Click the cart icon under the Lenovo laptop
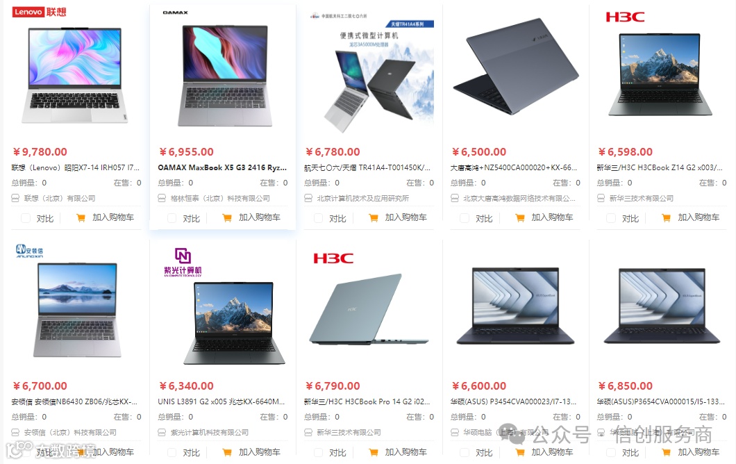 point(81,218)
